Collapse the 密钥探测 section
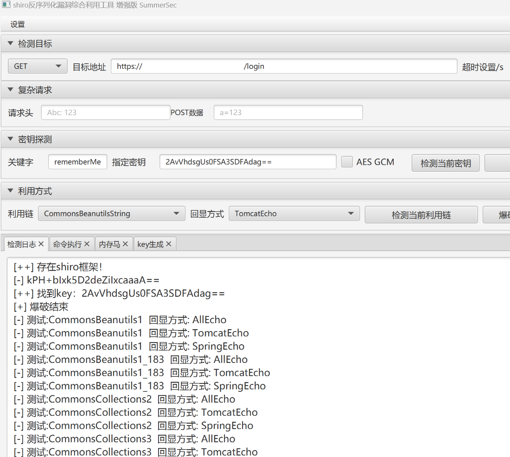510x457 pixels. 11,139
